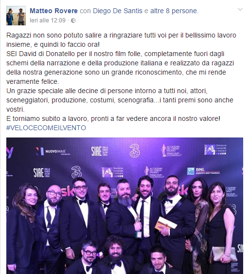The height and width of the screenshot is (274, 248).
Task: Click the large 3 logo at top of photo
Action: click(135, 151)
